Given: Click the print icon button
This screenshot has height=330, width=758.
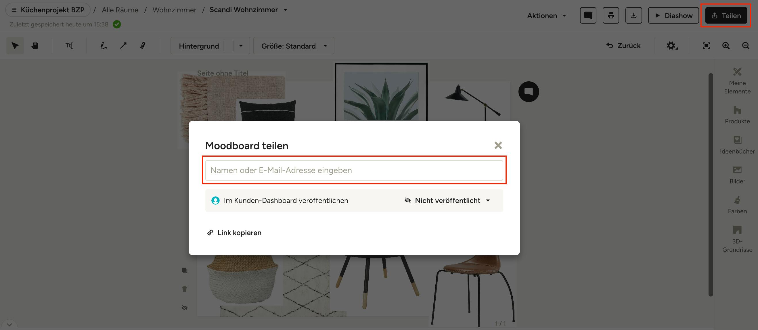Looking at the screenshot, I should (x=611, y=15).
